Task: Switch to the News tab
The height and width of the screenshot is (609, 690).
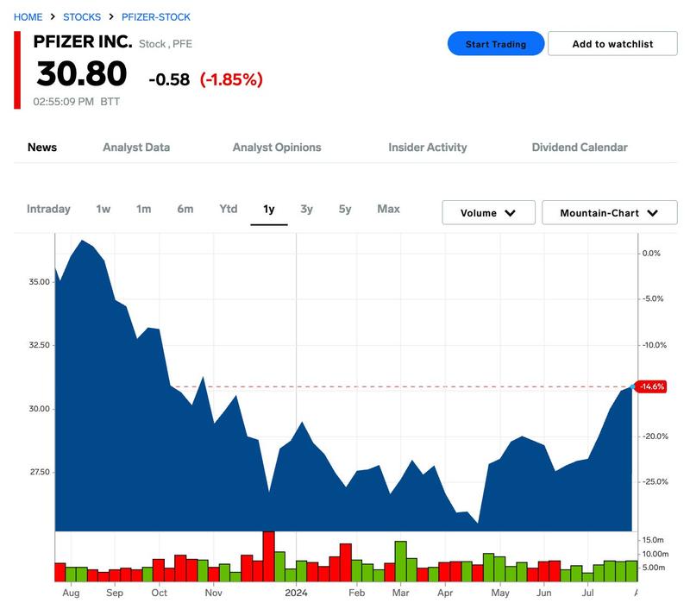Action: (42, 148)
